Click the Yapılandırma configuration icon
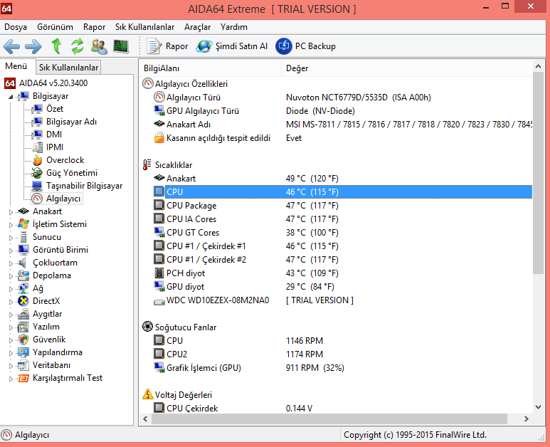 (23, 352)
